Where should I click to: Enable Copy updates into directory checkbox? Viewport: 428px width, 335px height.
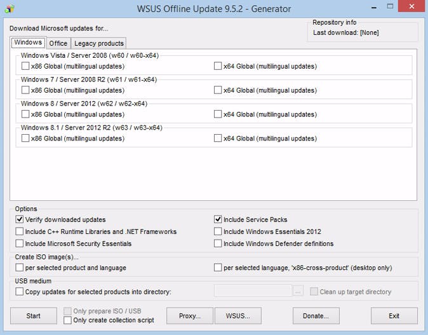[20, 292]
